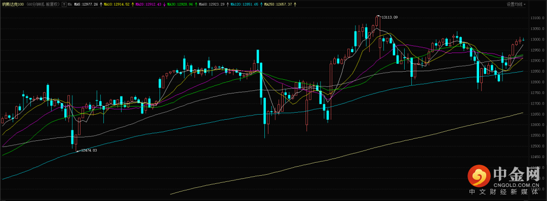Click the question mark help icon

64,5
